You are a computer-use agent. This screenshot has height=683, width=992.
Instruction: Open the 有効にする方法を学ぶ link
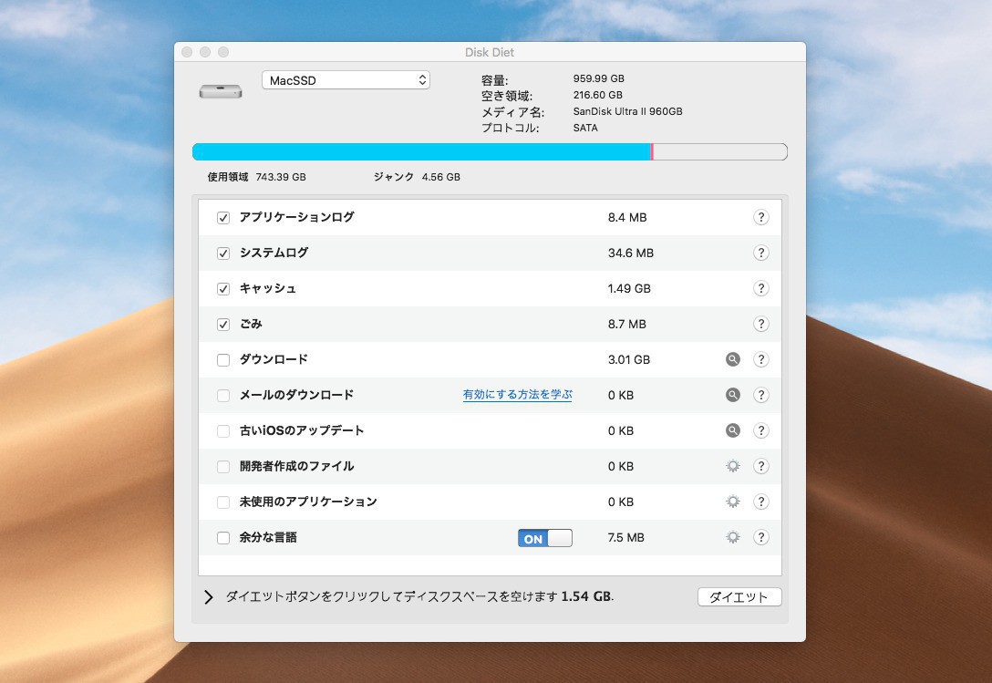pyautogui.click(x=518, y=394)
